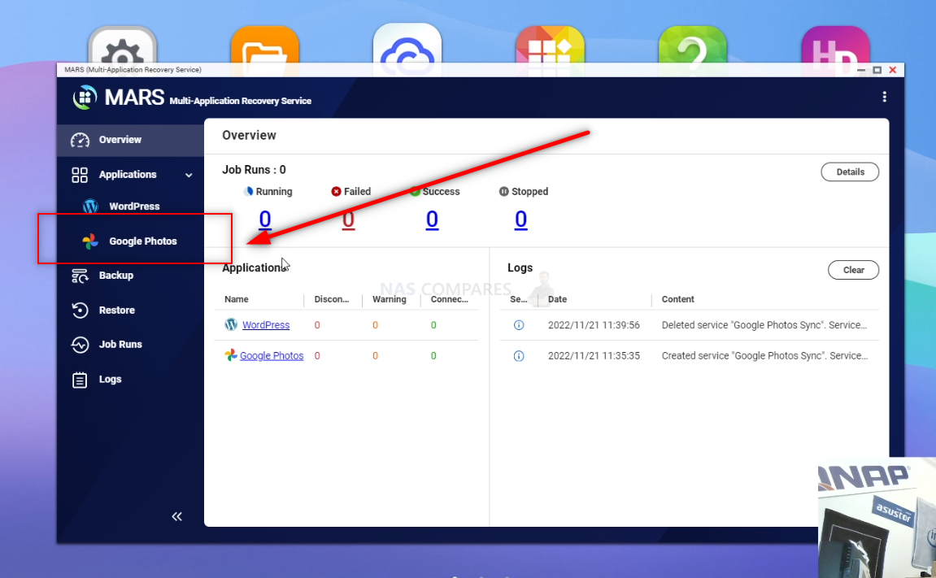Minimize the MARS window

[861, 71]
